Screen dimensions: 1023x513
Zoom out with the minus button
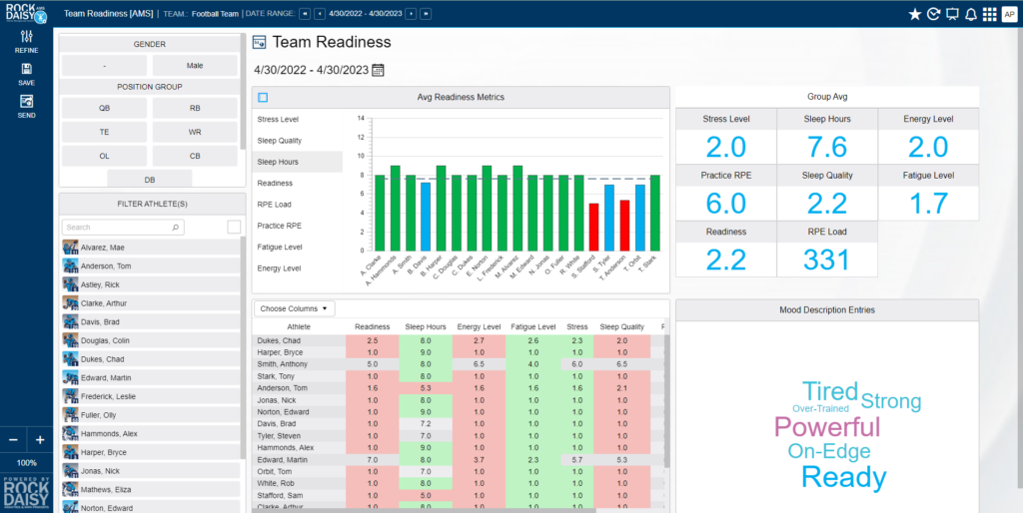coord(13,440)
